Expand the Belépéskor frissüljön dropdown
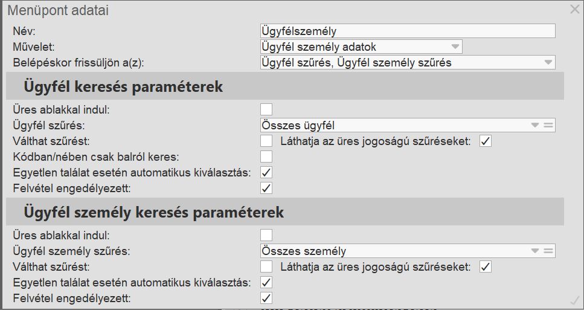The width and height of the screenshot is (584, 310). point(548,62)
